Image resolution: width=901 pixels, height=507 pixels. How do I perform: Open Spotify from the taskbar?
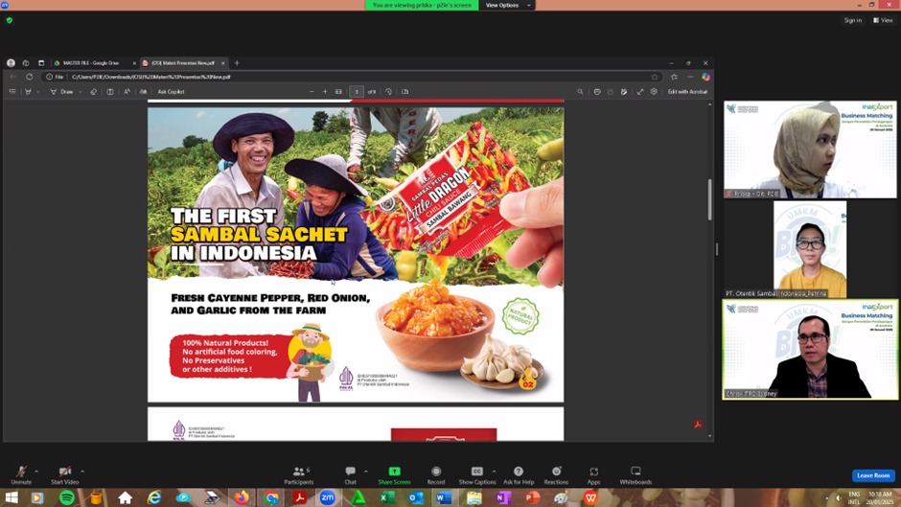coord(67,497)
